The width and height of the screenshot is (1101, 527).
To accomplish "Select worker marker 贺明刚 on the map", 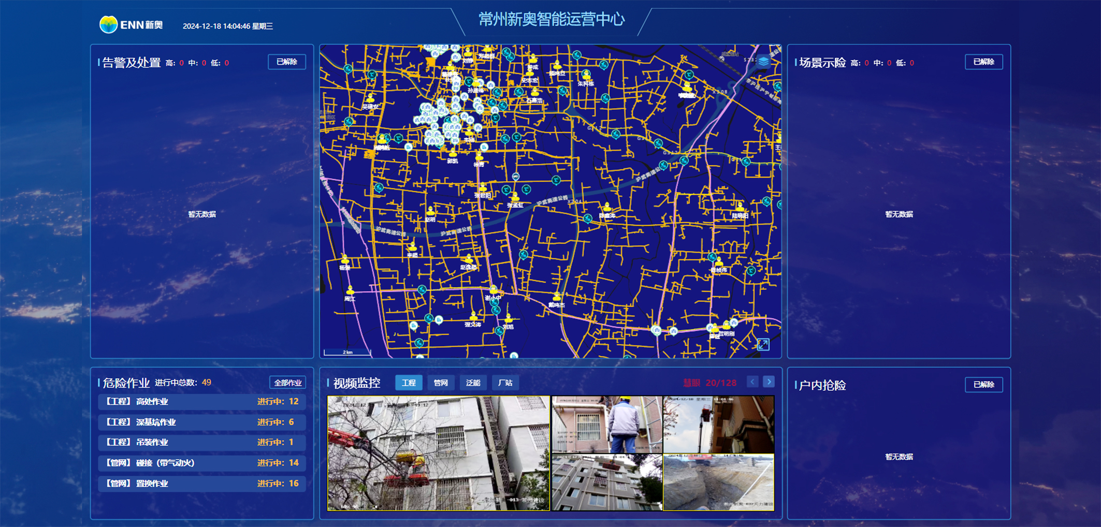I will pos(727,326).
